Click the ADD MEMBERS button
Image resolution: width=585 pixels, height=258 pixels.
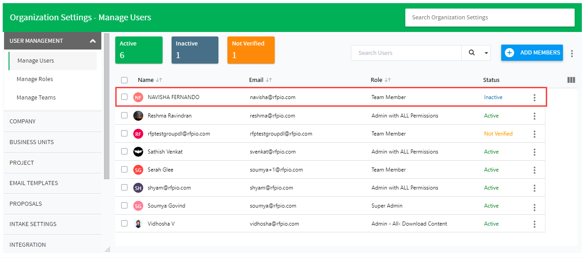pyautogui.click(x=532, y=53)
